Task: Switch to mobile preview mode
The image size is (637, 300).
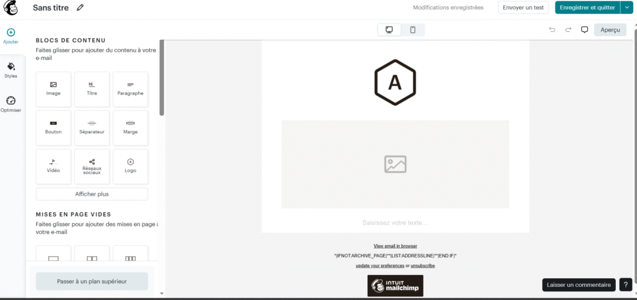Action: pos(412,30)
